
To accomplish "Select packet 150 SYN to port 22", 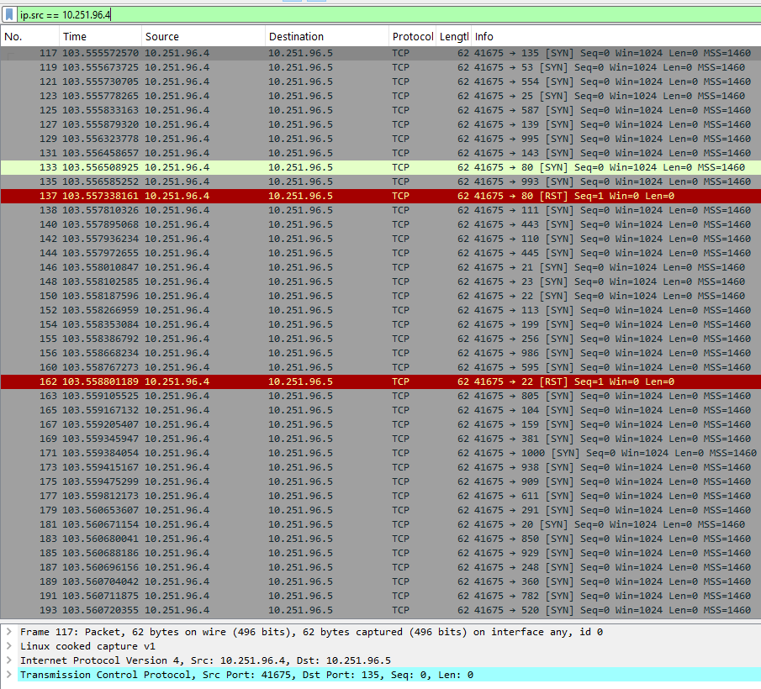I will (380, 296).
